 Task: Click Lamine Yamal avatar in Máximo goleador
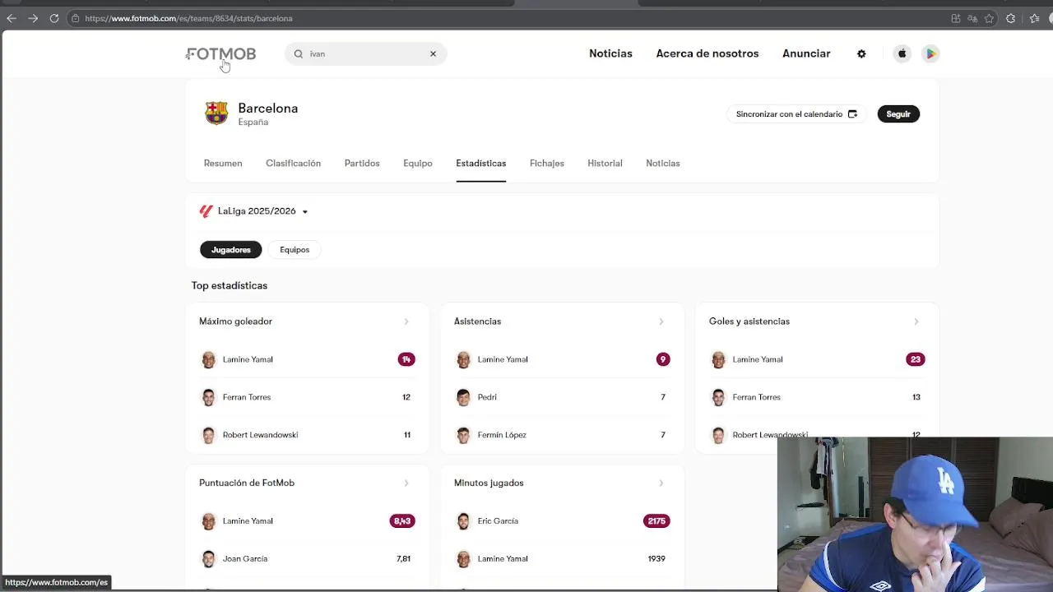[x=209, y=359]
